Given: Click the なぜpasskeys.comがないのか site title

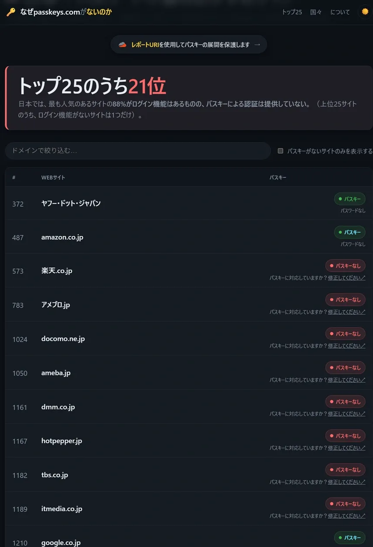Looking at the screenshot, I should tap(66, 12).
